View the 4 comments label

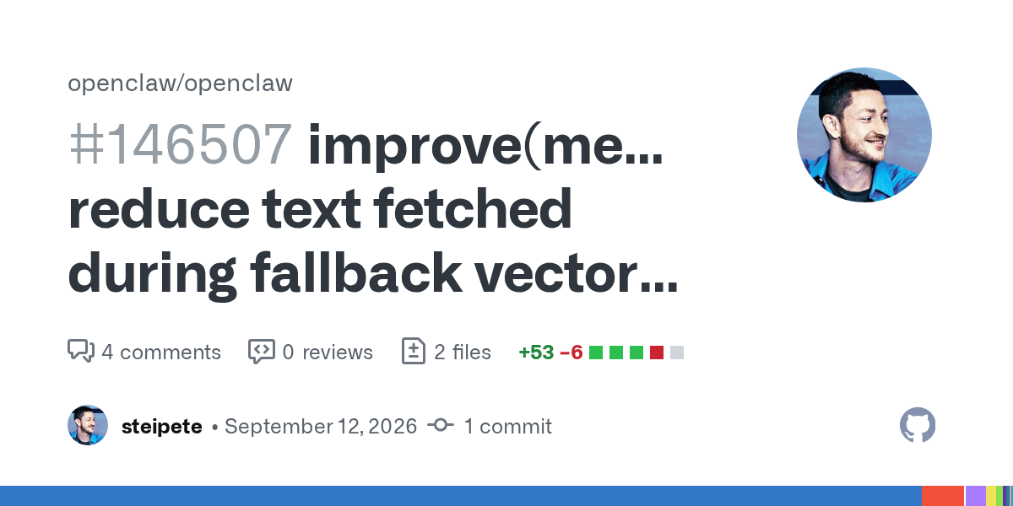[x=161, y=352]
